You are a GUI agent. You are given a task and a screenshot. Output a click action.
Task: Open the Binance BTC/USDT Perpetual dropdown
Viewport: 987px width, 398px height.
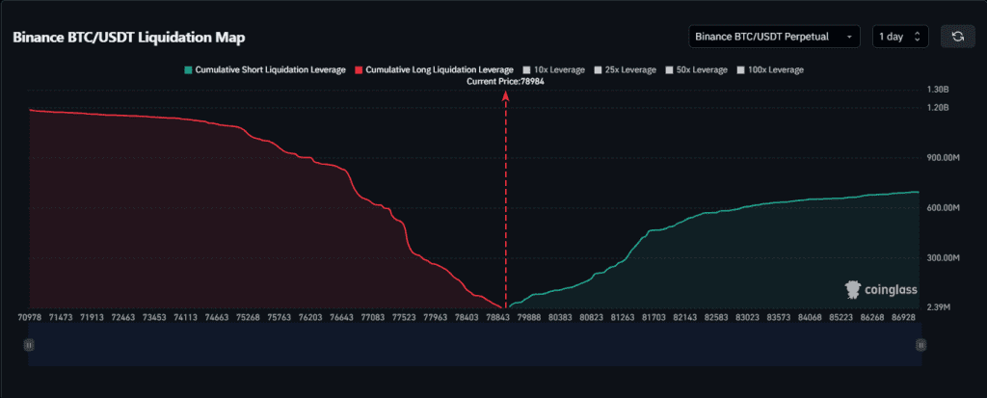coord(774,37)
